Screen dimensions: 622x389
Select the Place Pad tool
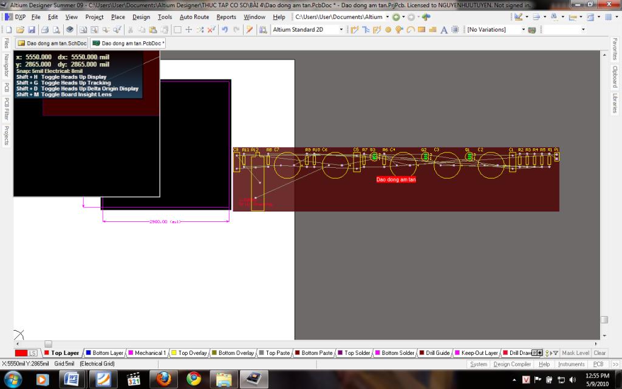click(x=389, y=29)
